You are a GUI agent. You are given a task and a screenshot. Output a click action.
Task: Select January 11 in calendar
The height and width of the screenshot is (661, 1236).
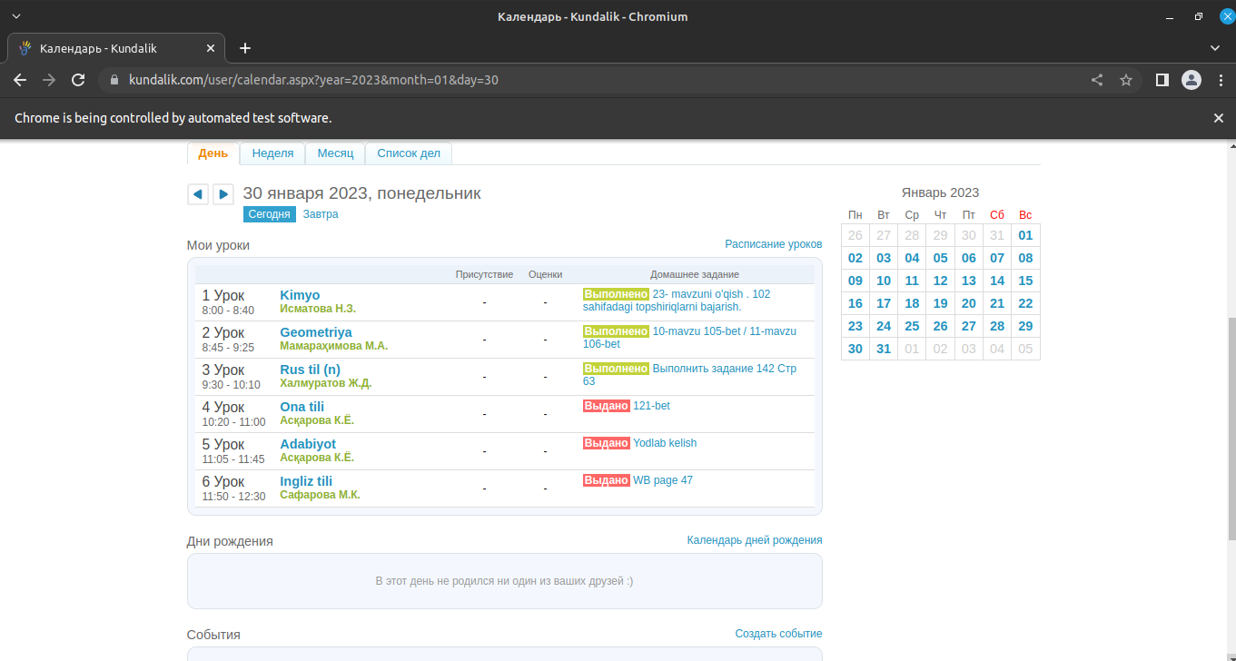(x=912, y=281)
